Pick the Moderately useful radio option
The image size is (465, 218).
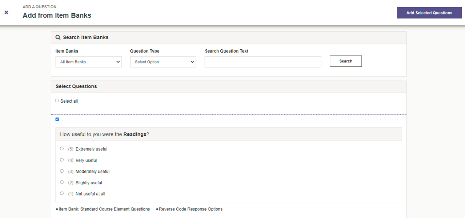[62, 171]
